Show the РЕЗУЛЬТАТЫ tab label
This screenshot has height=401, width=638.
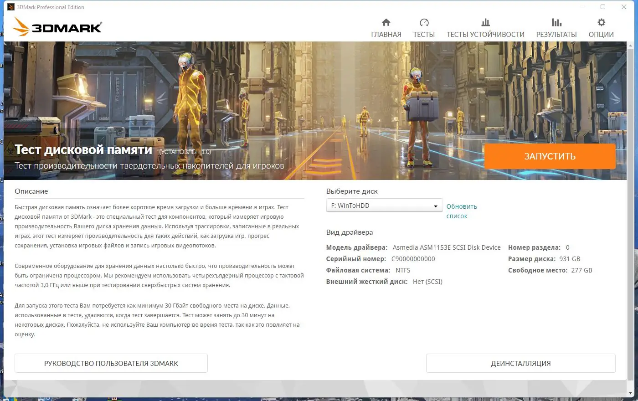(x=556, y=35)
